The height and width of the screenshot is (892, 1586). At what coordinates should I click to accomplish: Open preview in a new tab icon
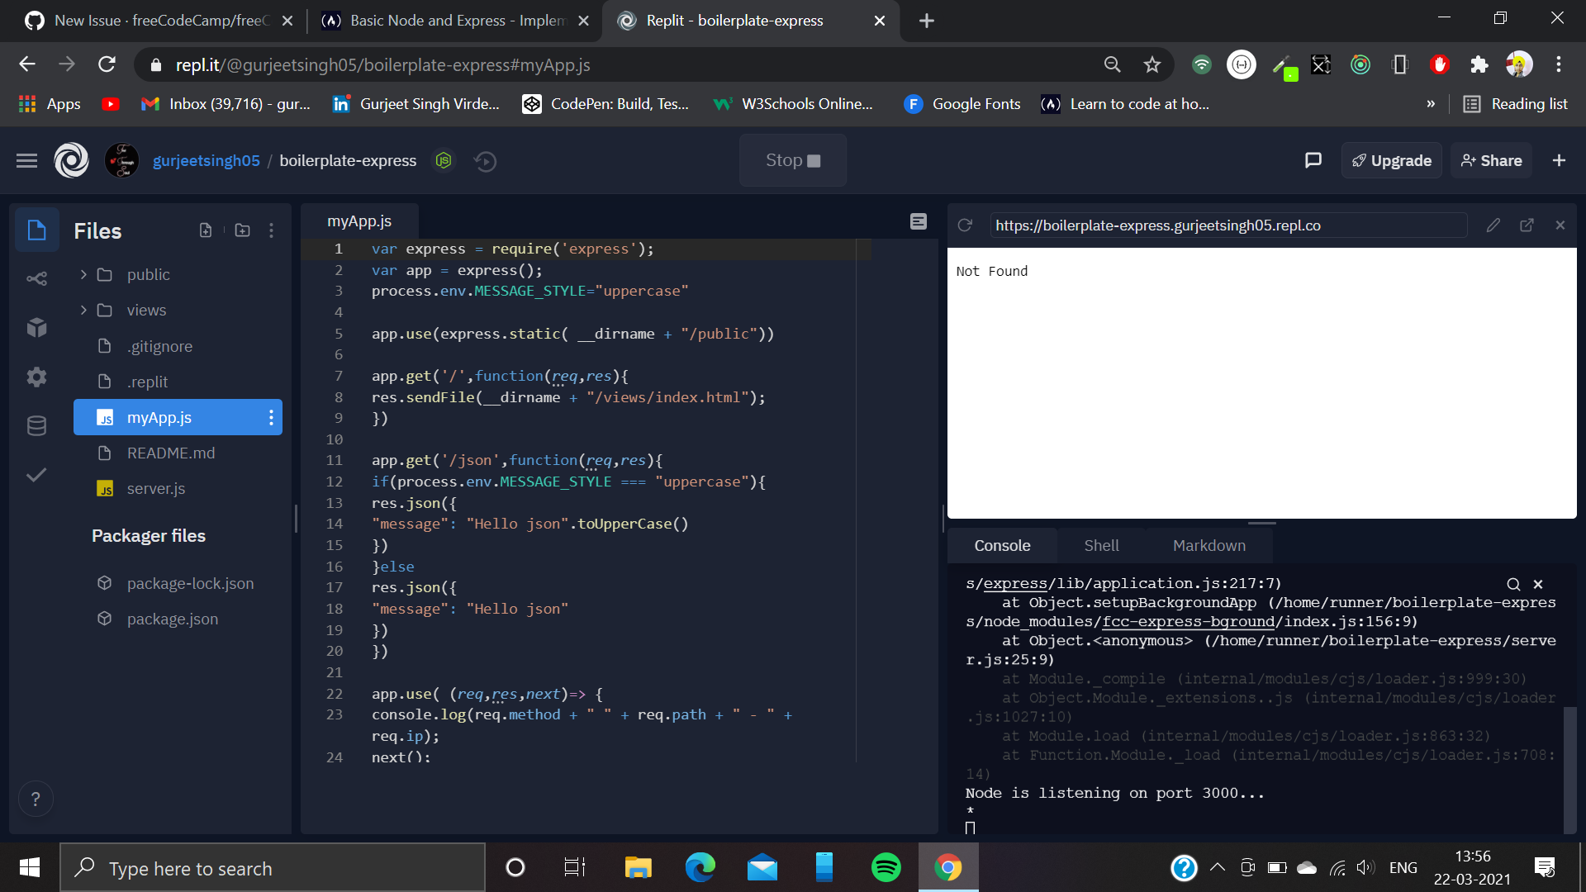[x=1527, y=225]
